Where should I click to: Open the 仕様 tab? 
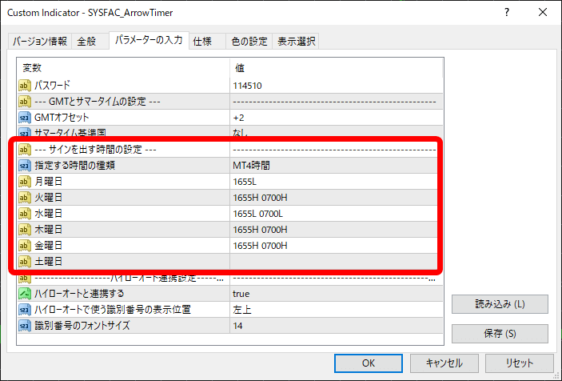tap(207, 42)
